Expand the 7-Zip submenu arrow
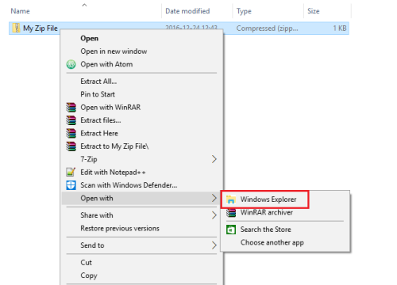Viewport: 397px width, 285px height. 214,159
